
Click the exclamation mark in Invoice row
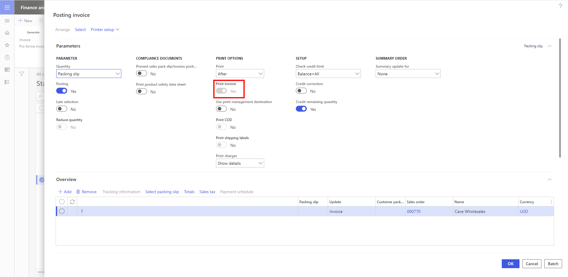point(82,211)
